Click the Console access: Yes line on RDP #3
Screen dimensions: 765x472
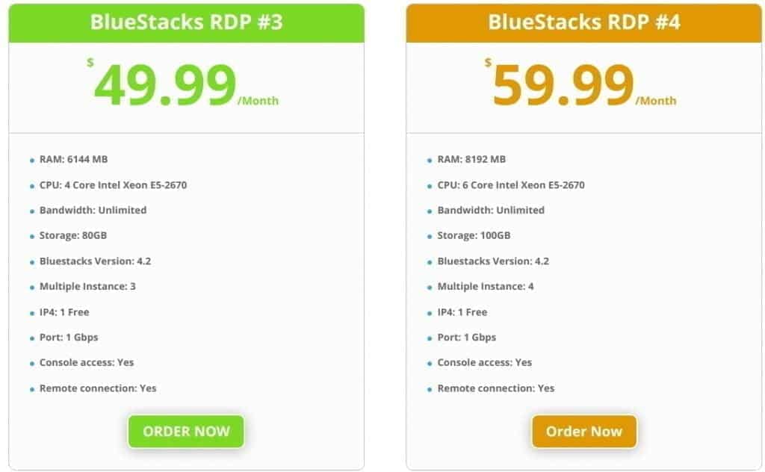pyautogui.click(x=87, y=362)
